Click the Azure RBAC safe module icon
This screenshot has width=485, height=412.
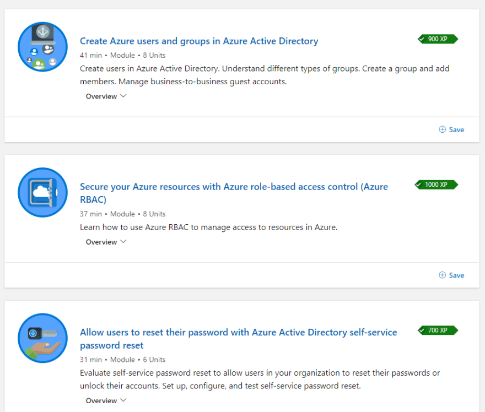pos(42,192)
